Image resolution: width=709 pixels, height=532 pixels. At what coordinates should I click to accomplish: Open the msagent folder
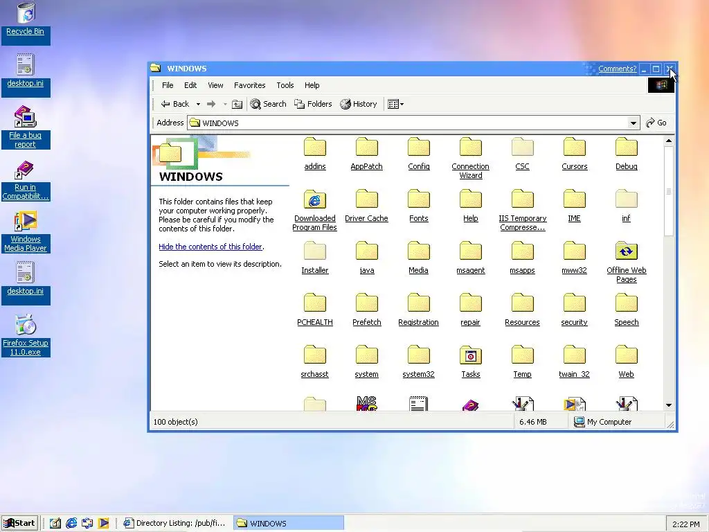pyautogui.click(x=470, y=258)
